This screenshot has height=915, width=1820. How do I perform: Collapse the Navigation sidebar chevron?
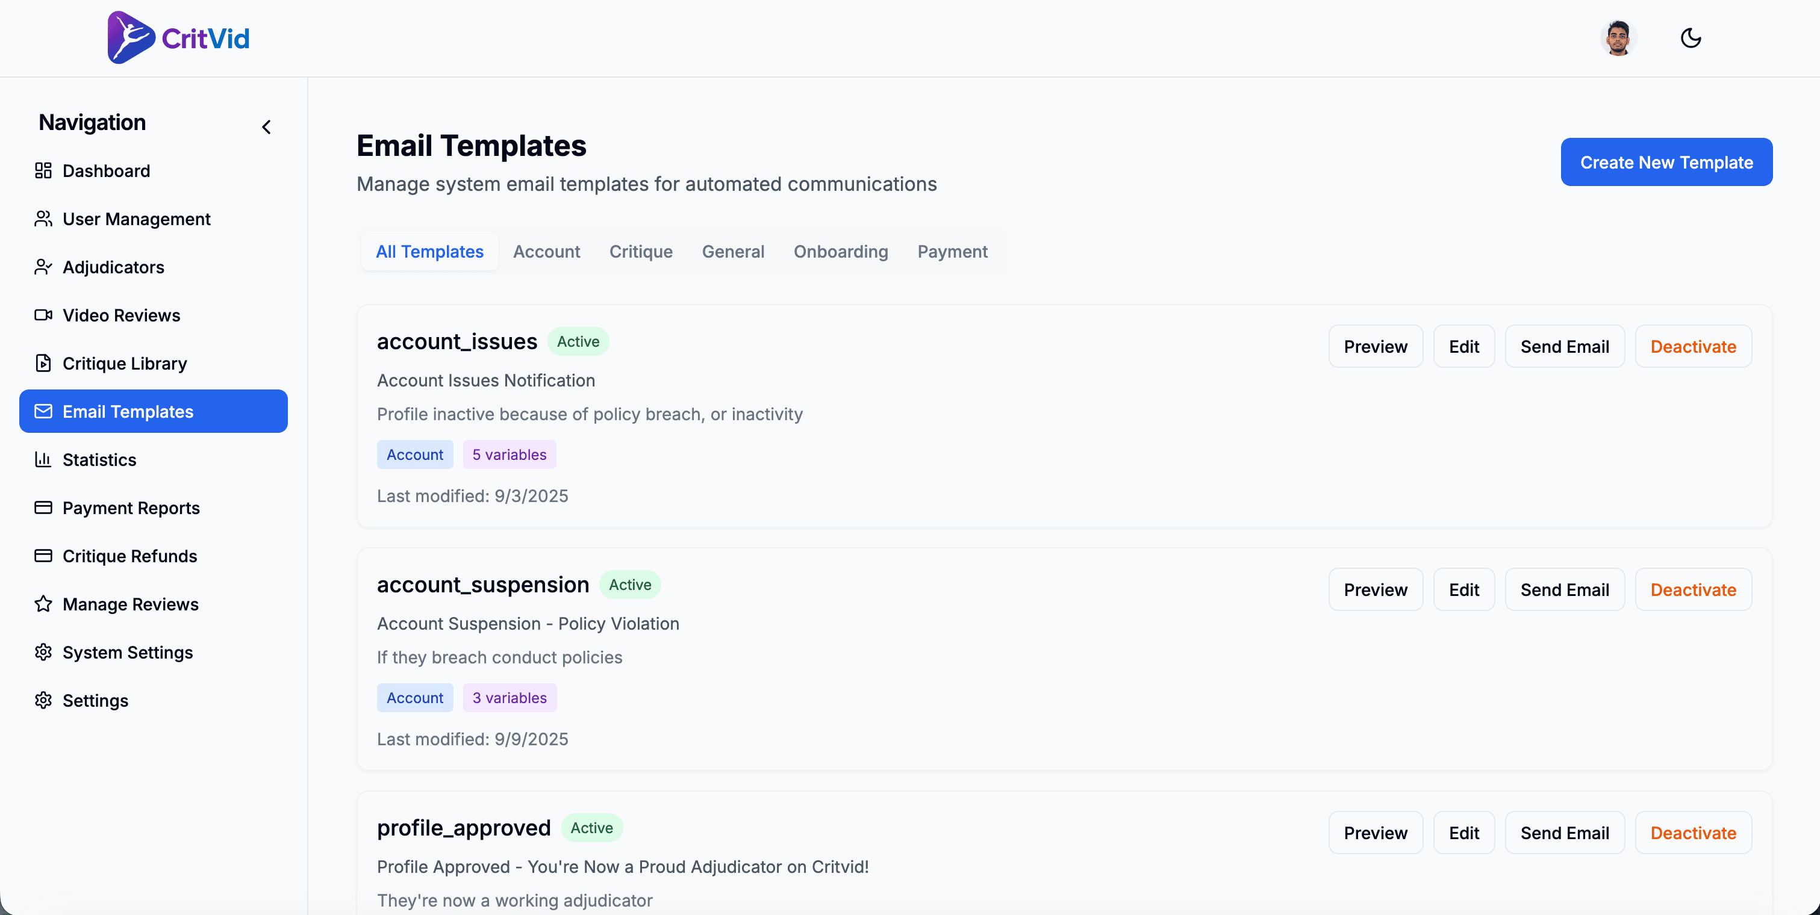click(266, 127)
